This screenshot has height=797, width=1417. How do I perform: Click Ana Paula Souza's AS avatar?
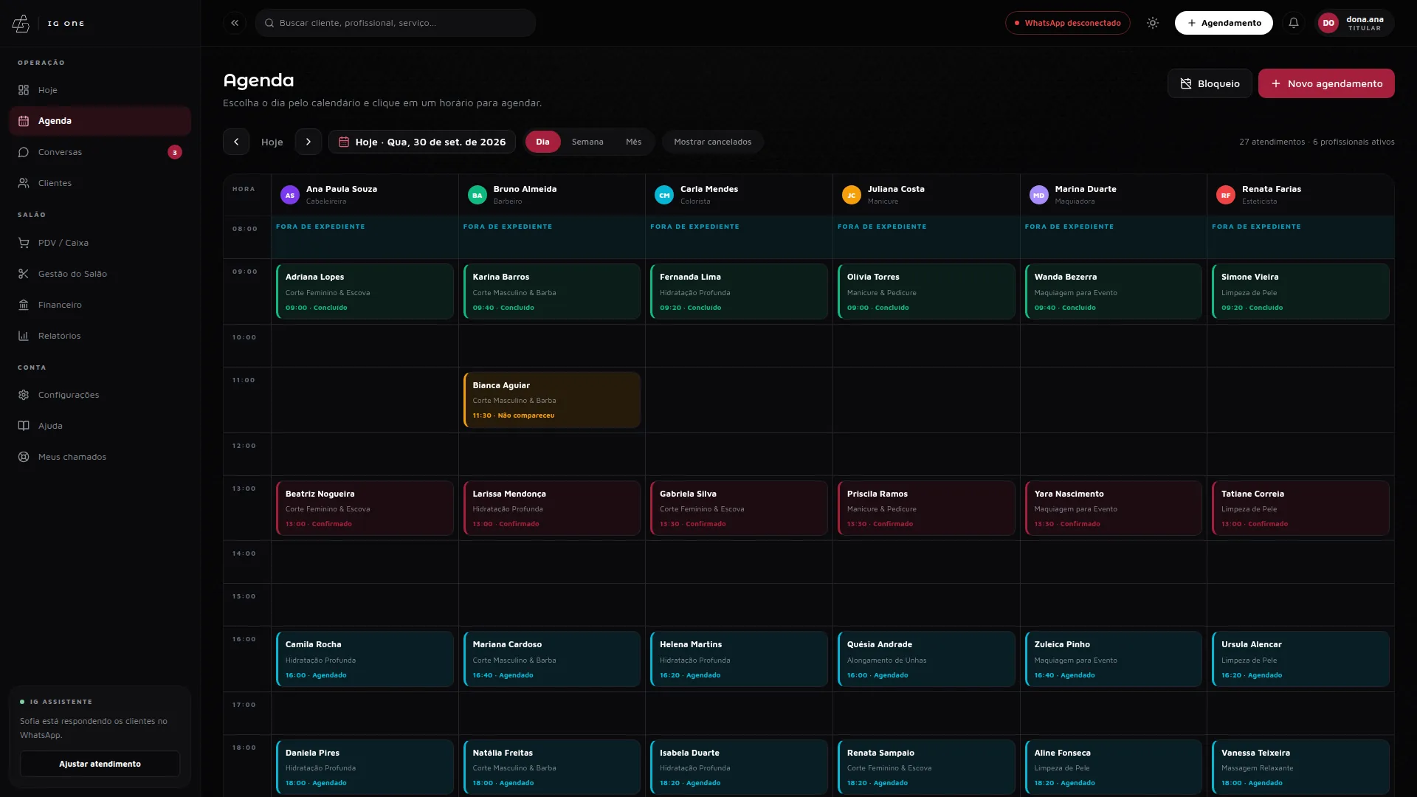click(x=290, y=195)
